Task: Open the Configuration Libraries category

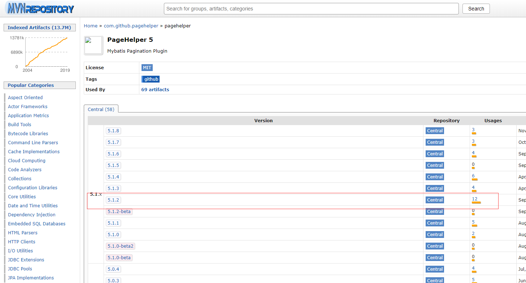Action: (32, 187)
